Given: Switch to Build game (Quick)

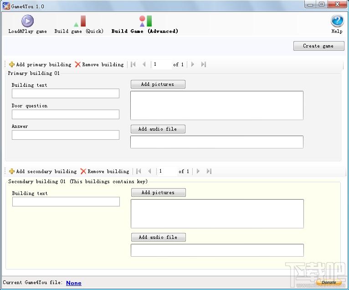Looking at the screenshot, I should tap(79, 24).
